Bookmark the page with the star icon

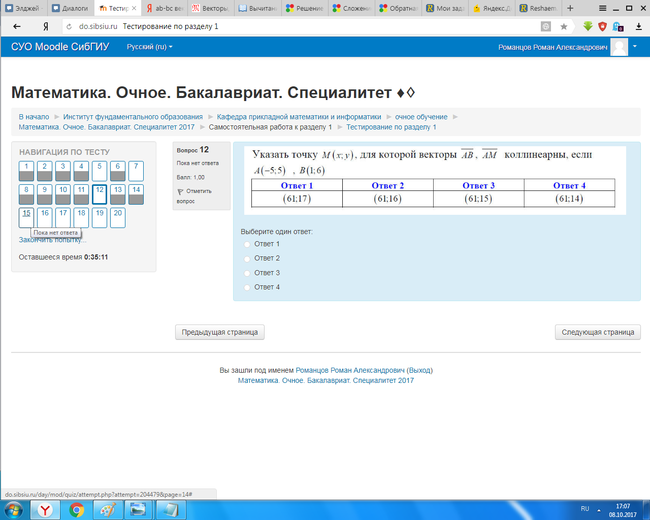coord(564,26)
